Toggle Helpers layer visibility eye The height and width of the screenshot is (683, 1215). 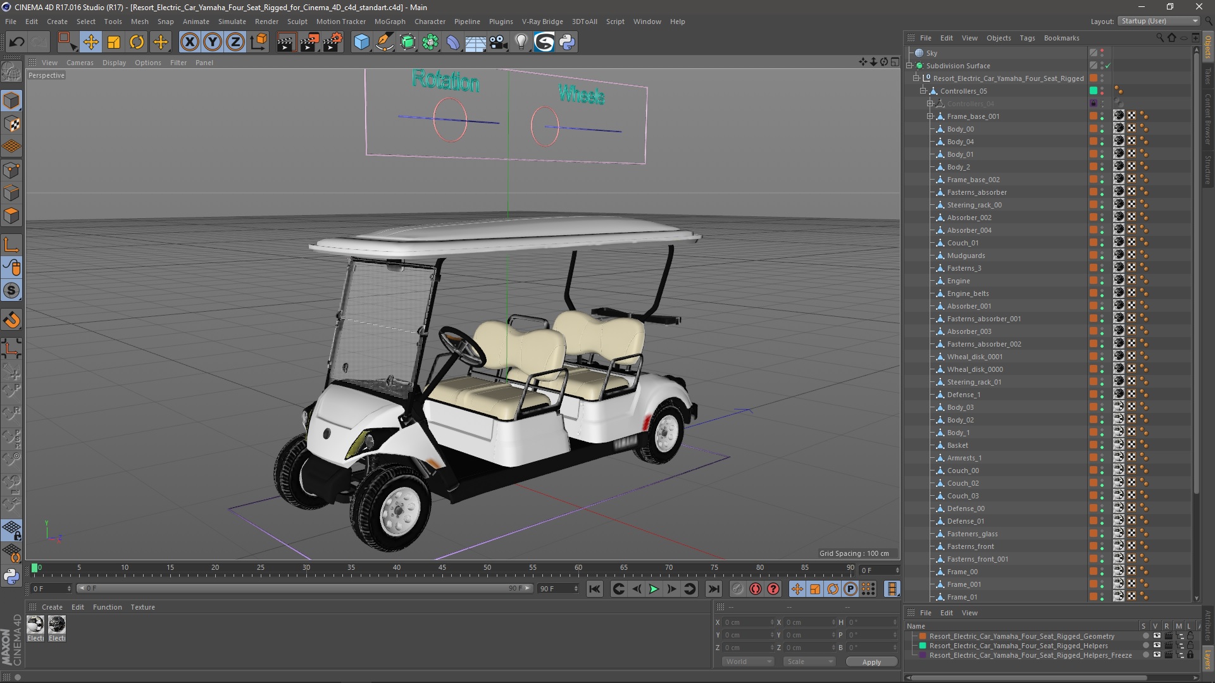pos(1157,646)
